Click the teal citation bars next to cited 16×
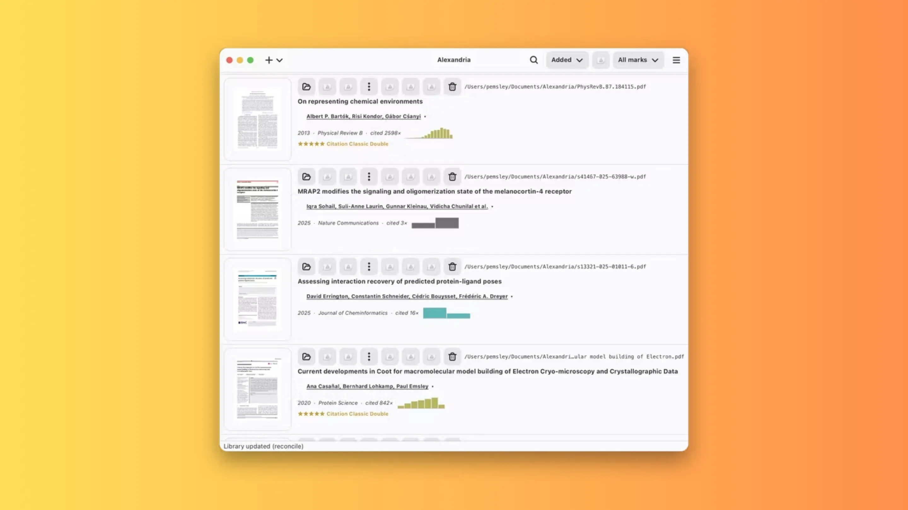The height and width of the screenshot is (510, 908). coord(446,313)
